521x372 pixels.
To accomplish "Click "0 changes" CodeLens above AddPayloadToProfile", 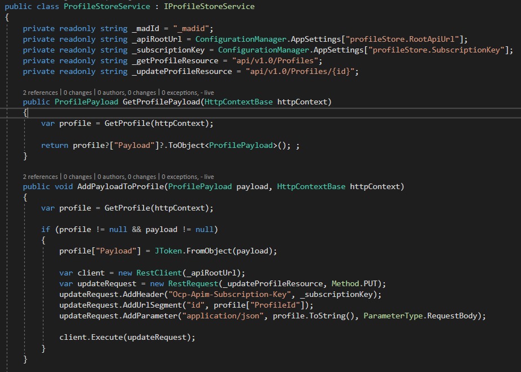I will pyautogui.click(x=77, y=177).
